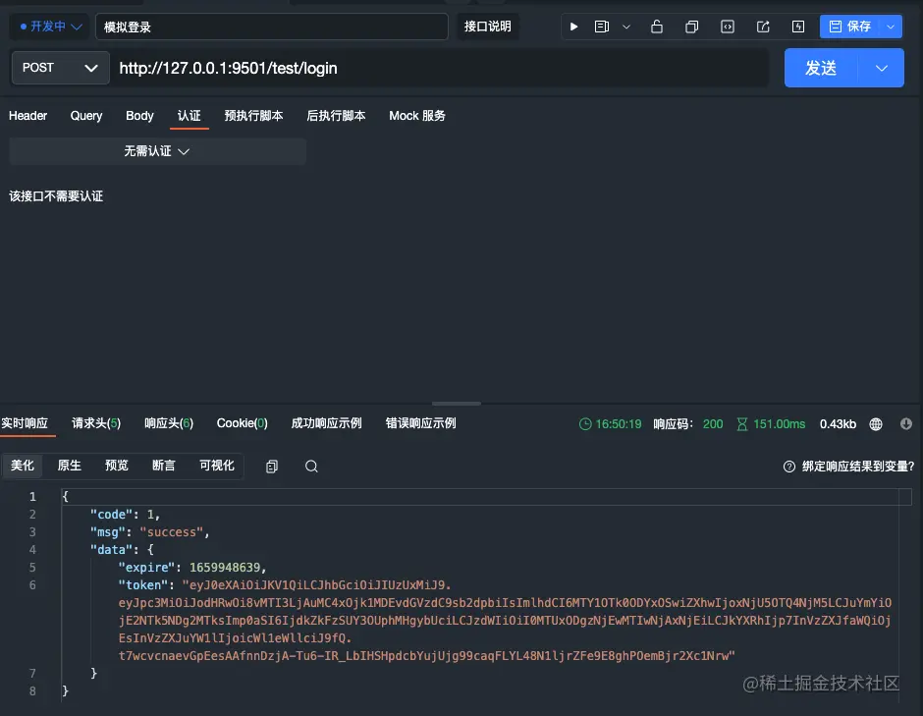This screenshot has width=923, height=716.
Task: Open the document layout icon in toolbar
Action: tap(602, 27)
